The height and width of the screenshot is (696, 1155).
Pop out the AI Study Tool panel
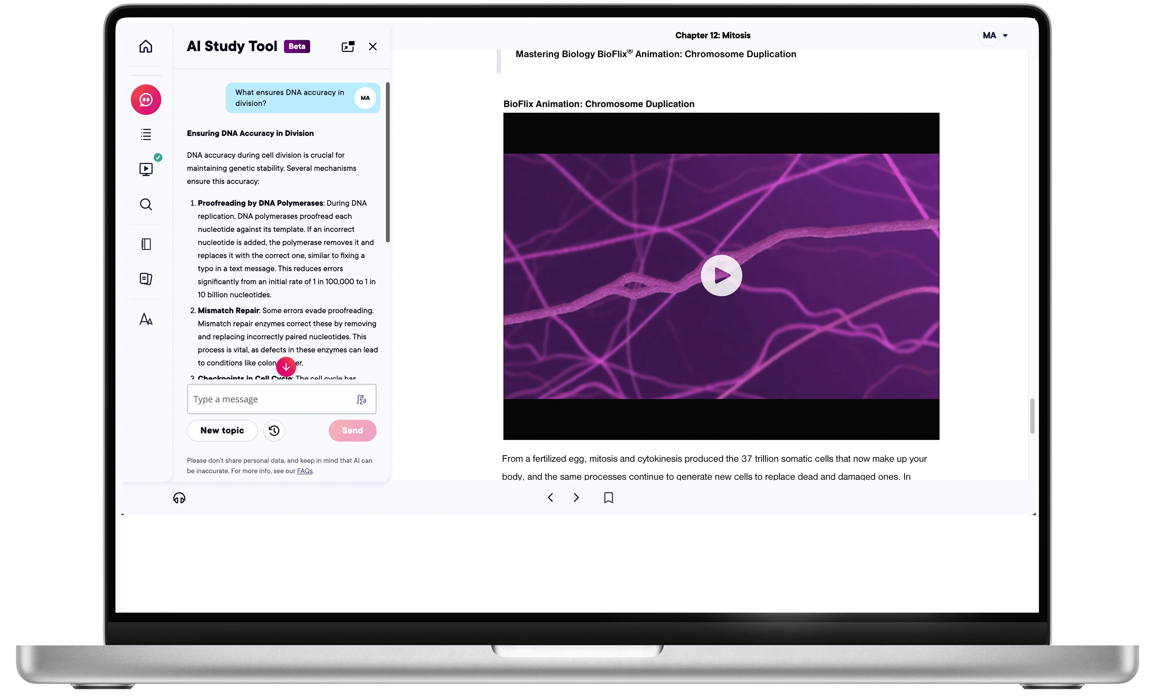coord(348,47)
